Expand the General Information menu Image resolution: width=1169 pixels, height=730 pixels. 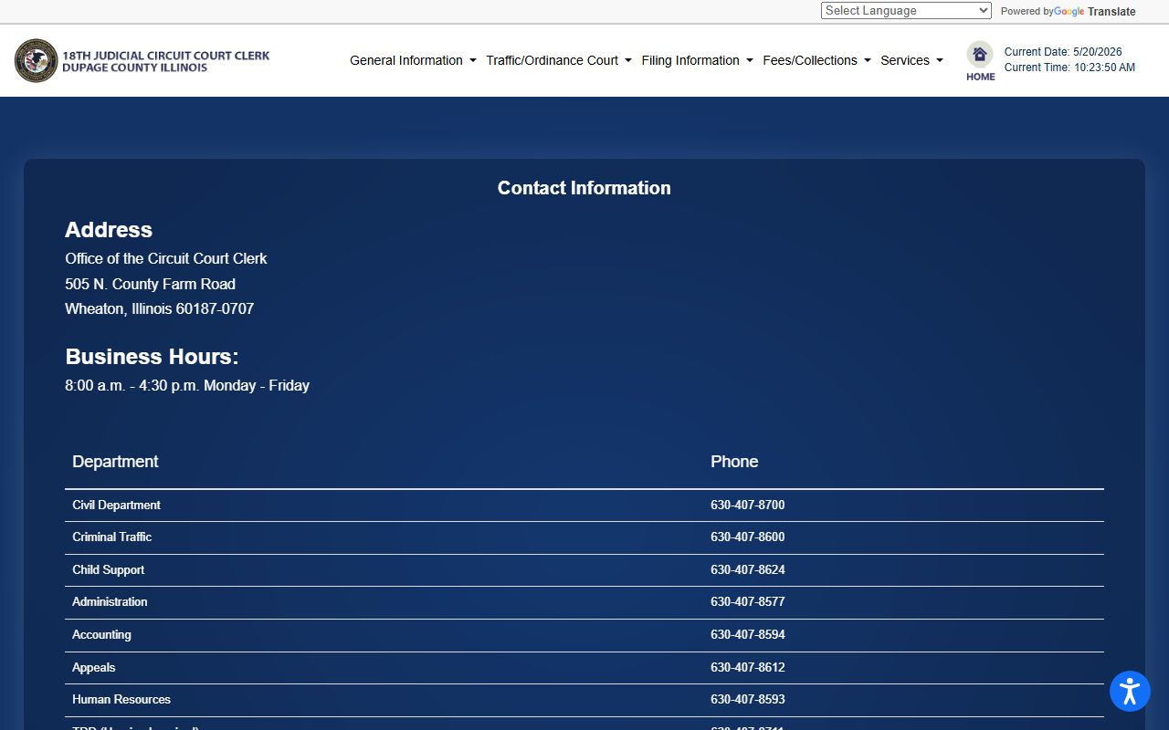pyautogui.click(x=413, y=60)
